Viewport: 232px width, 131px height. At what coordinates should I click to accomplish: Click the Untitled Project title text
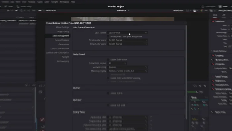tap(116, 7)
